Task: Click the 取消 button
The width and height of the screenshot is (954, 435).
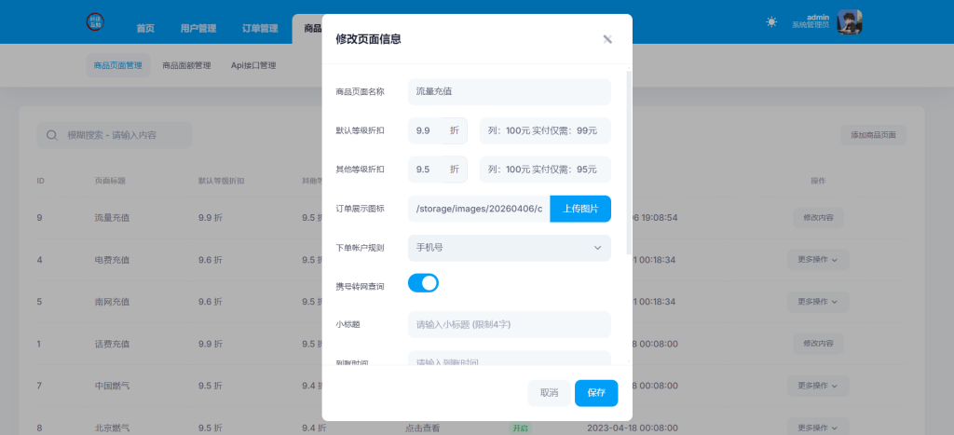Action: [x=550, y=393]
